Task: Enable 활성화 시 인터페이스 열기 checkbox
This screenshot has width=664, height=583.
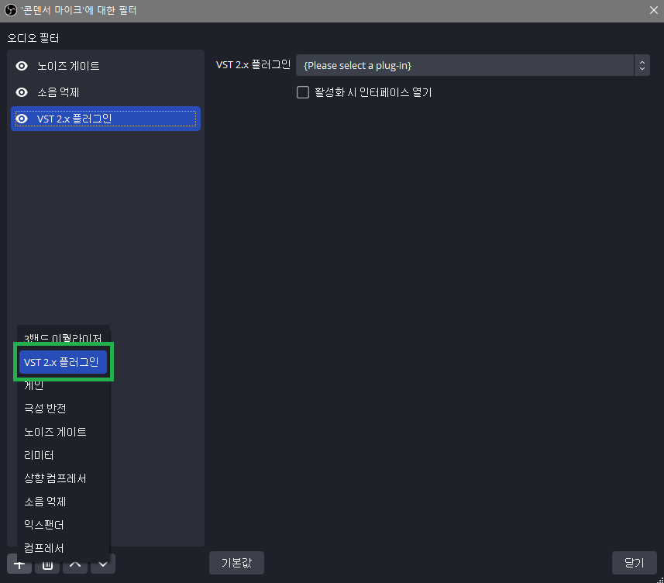Action: pyautogui.click(x=303, y=91)
